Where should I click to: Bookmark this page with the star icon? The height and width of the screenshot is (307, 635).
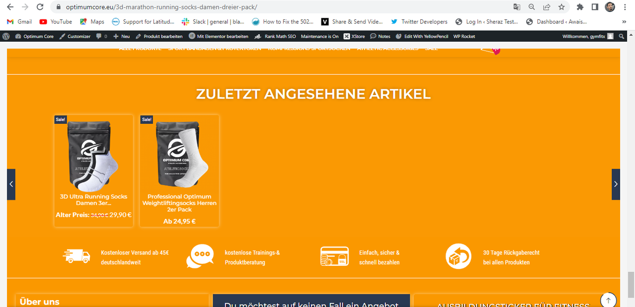coord(562,7)
